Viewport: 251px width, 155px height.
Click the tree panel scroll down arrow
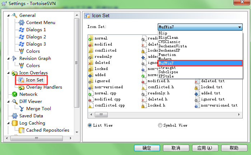77,132
